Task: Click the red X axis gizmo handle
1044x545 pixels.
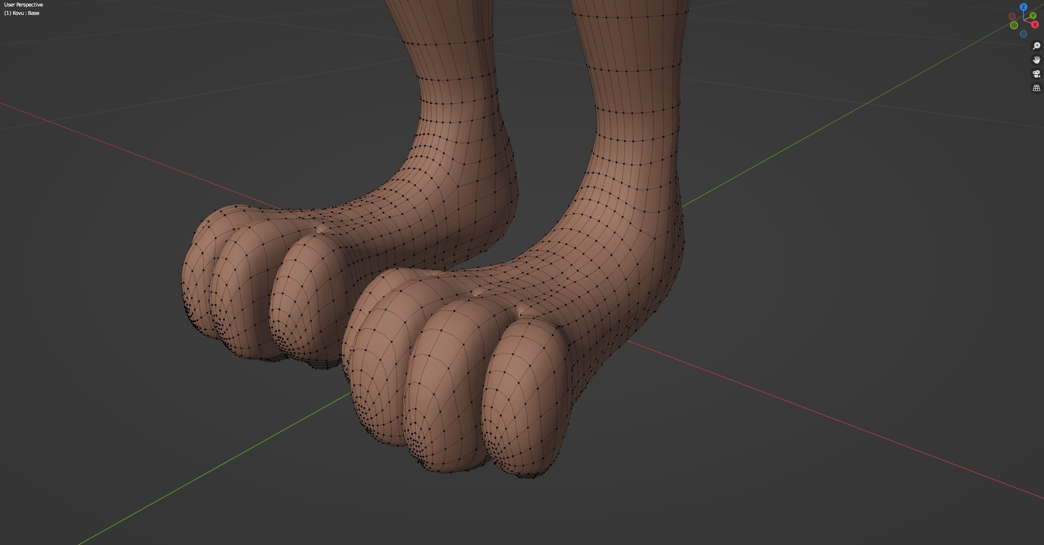Action: (x=1035, y=24)
